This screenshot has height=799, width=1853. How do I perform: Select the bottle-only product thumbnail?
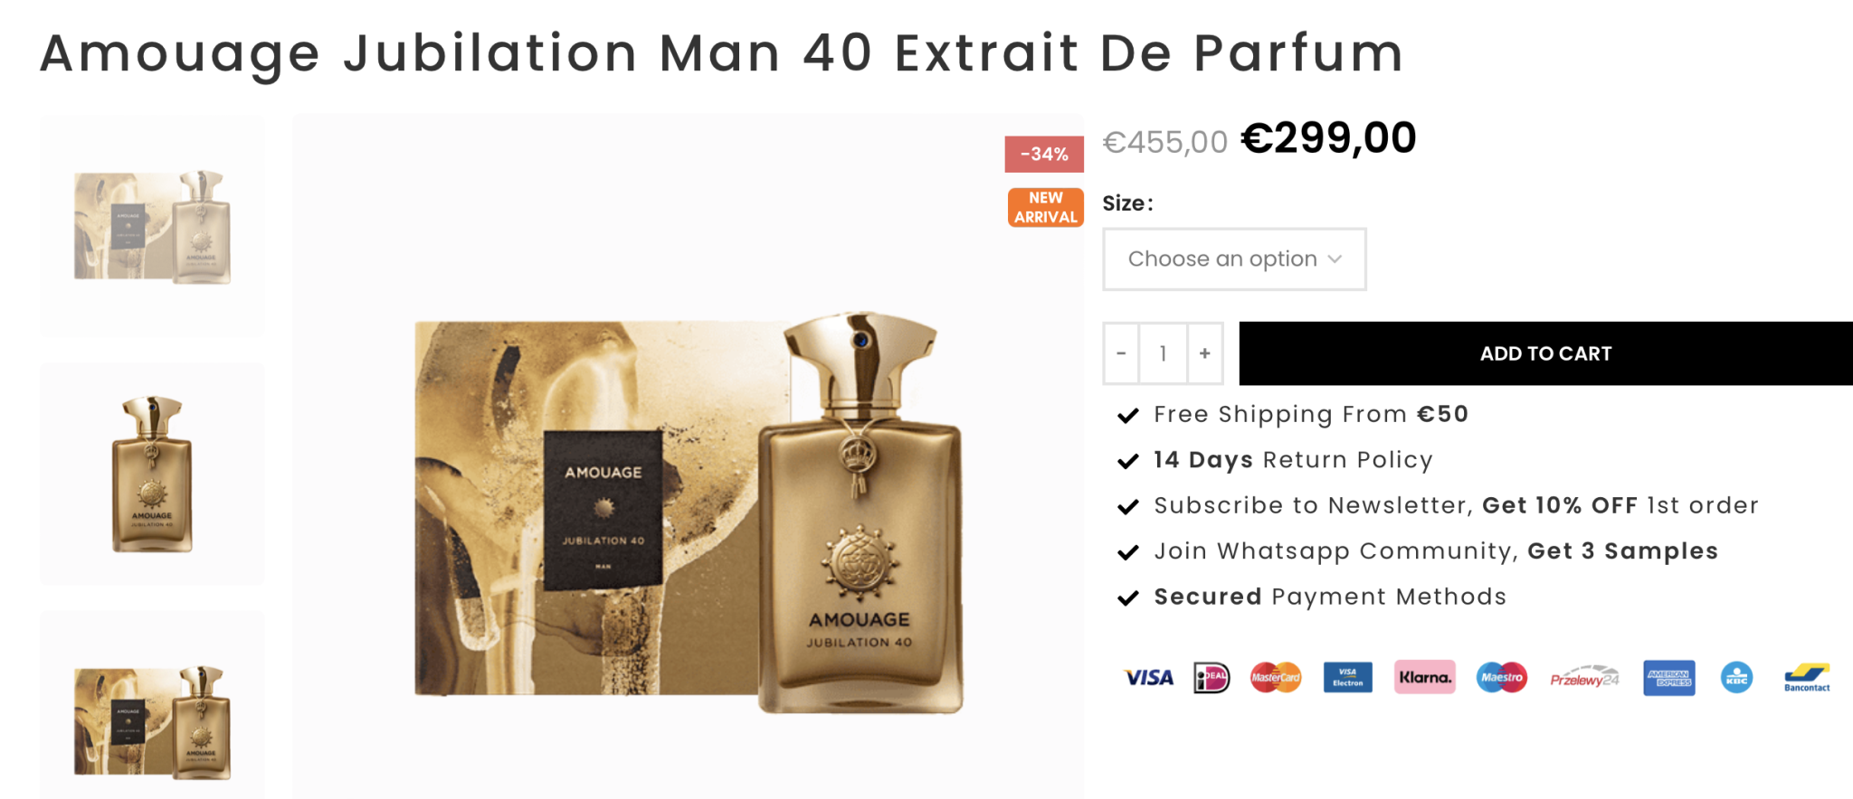coord(152,475)
